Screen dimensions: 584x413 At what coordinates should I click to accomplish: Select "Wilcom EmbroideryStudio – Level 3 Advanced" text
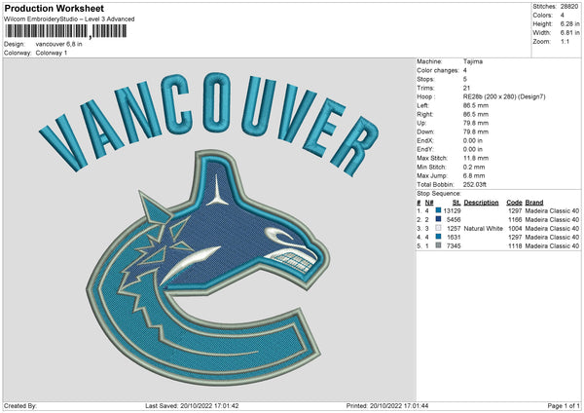click(x=69, y=19)
